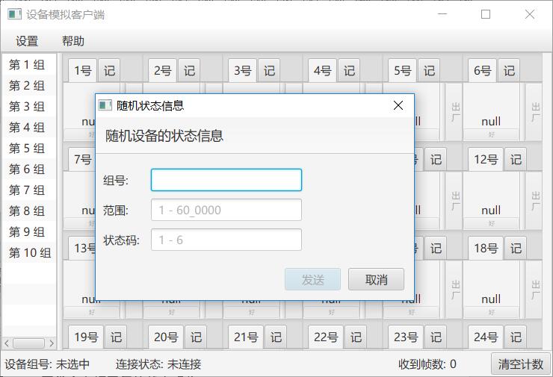Click the 出厂 button beside device 12
Image resolution: width=553 pixels, height=377 pixels.
[x=534, y=201]
